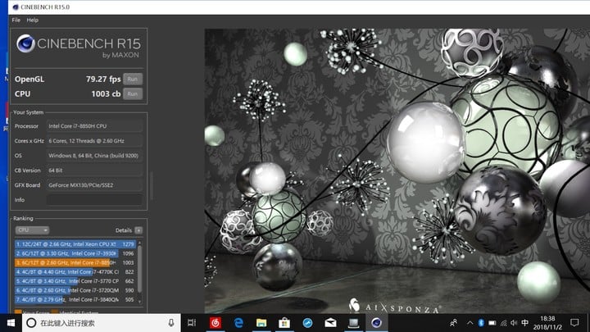Click the red NetEase Music taskbar icon
Image resolution: width=590 pixels, height=332 pixels.
coord(216,323)
